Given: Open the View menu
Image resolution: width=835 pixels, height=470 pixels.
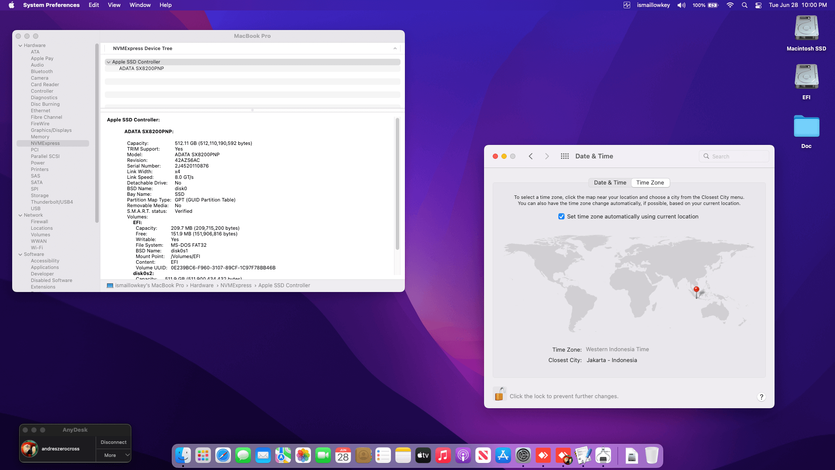Looking at the screenshot, I should [114, 5].
